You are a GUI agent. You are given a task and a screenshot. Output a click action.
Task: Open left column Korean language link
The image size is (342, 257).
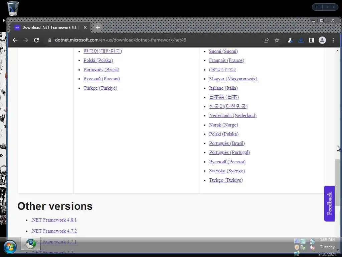point(103,51)
